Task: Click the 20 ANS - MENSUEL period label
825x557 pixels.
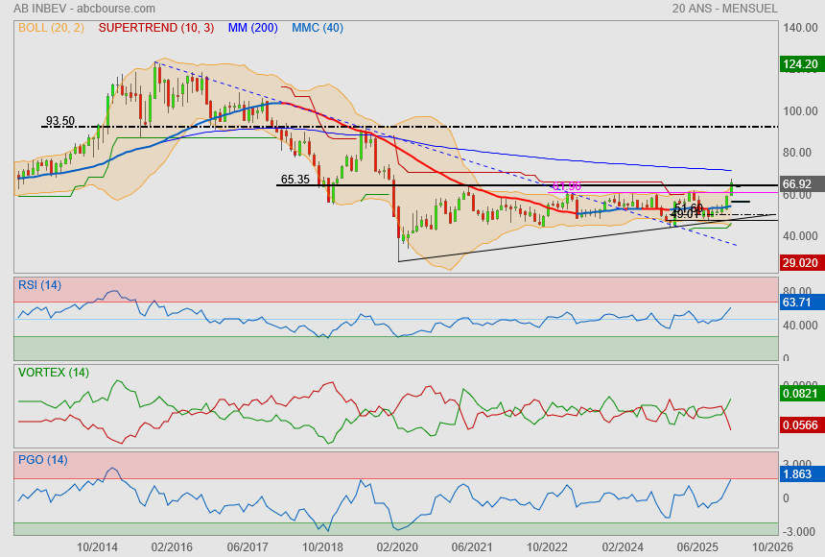Action: [725, 8]
